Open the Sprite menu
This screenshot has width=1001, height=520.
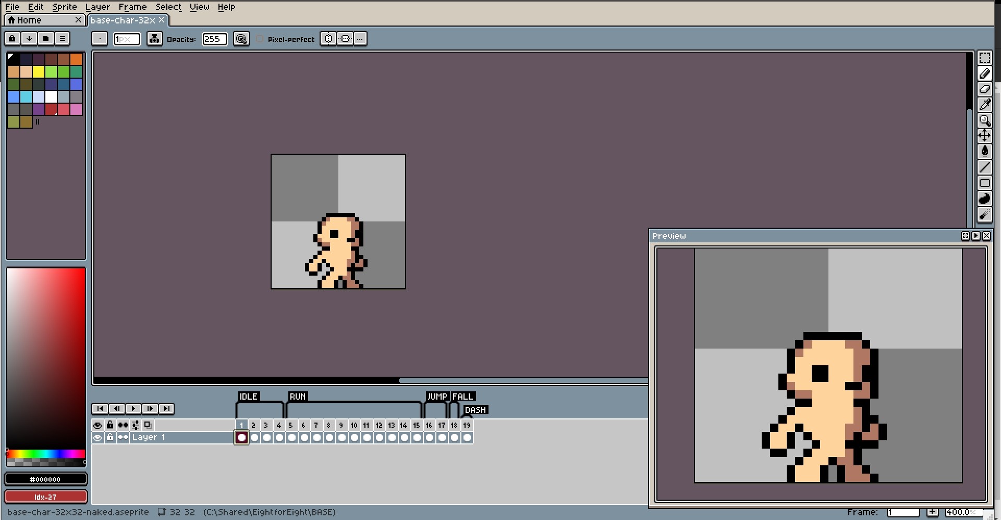65,7
